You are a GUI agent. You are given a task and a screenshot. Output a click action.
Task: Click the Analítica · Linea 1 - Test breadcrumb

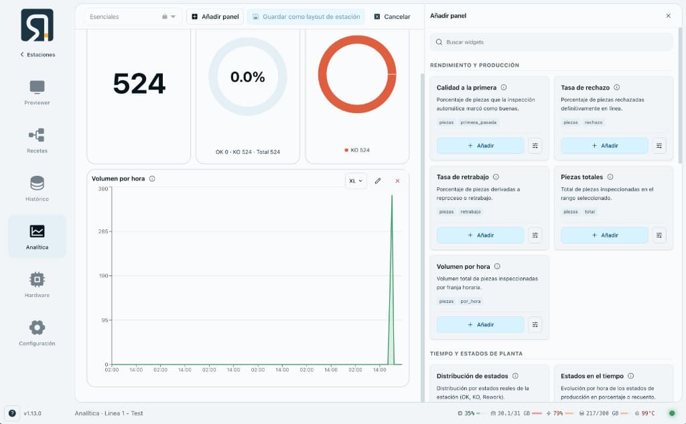click(109, 413)
